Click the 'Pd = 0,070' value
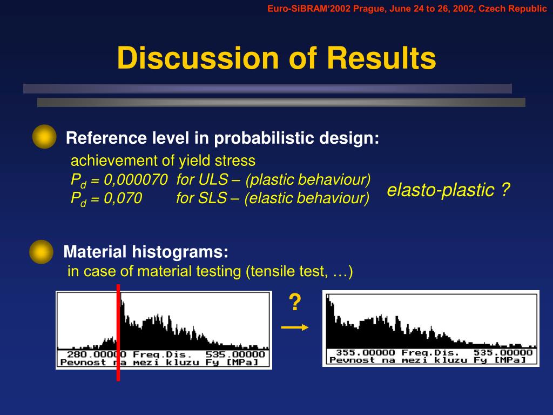553x415 pixels. coord(106,199)
